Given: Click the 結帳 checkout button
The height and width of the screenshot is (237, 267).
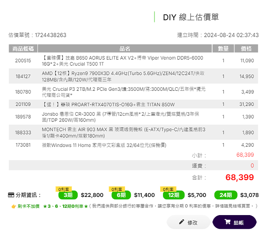Looking at the screenshot, I should point(234,222).
